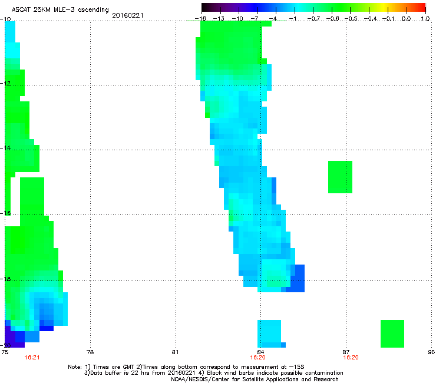436x383 pixels.
Task: Click the green data square near longitude 89
Action: [392, 334]
